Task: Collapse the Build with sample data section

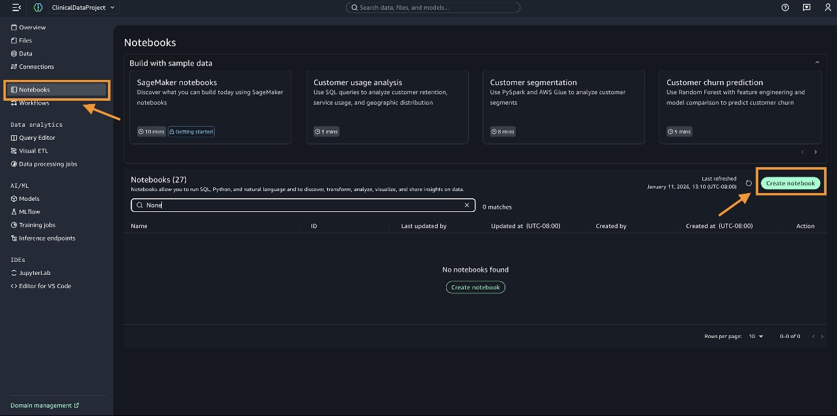Action: pyautogui.click(x=817, y=63)
